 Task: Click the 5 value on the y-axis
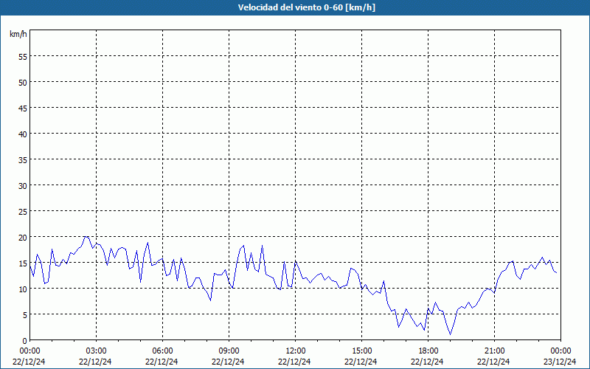pyautogui.click(x=25, y=315)
